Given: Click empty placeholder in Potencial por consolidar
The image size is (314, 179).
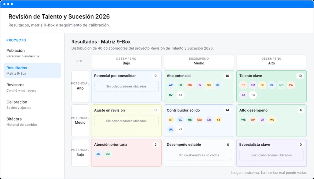Looking at the screenshot, I should 126,86.
